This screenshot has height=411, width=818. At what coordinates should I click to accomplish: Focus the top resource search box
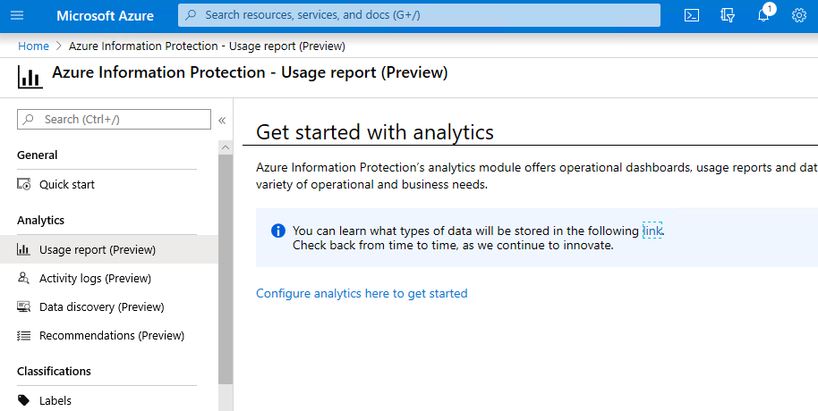pos(419,15)
